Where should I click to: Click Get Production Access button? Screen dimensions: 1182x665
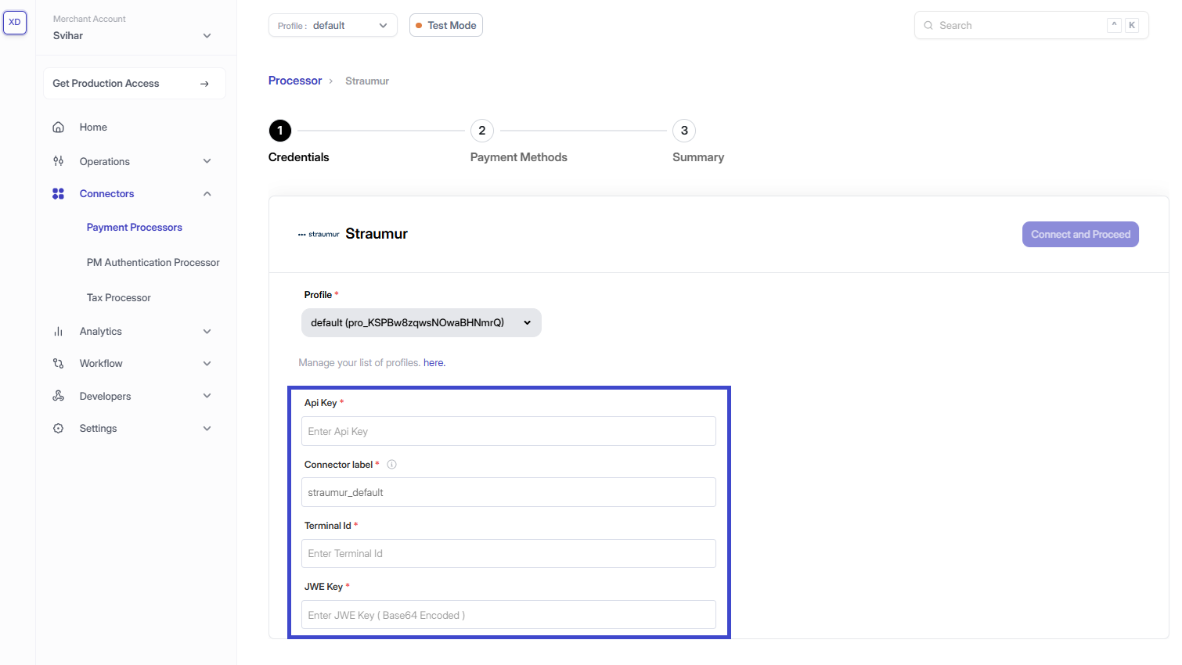pyautogui.click(x=135, y=84)
